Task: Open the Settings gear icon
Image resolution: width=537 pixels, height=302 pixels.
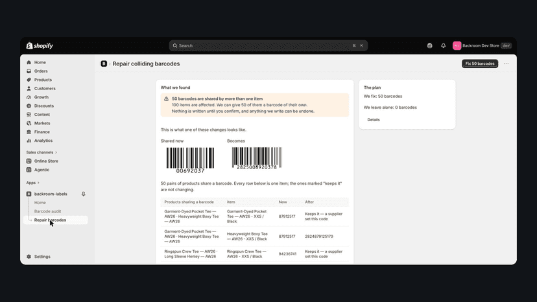Action: pyautogui.click(x=29, y=257)
